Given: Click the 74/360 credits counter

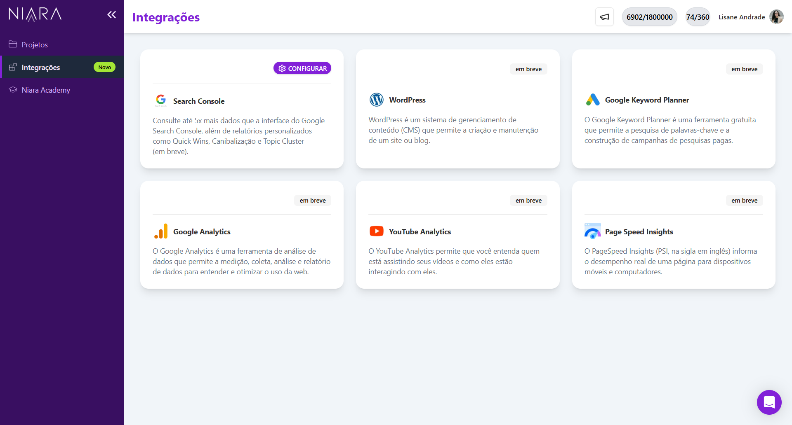Looking at the screenshot, I should click(x=698, y=17).
